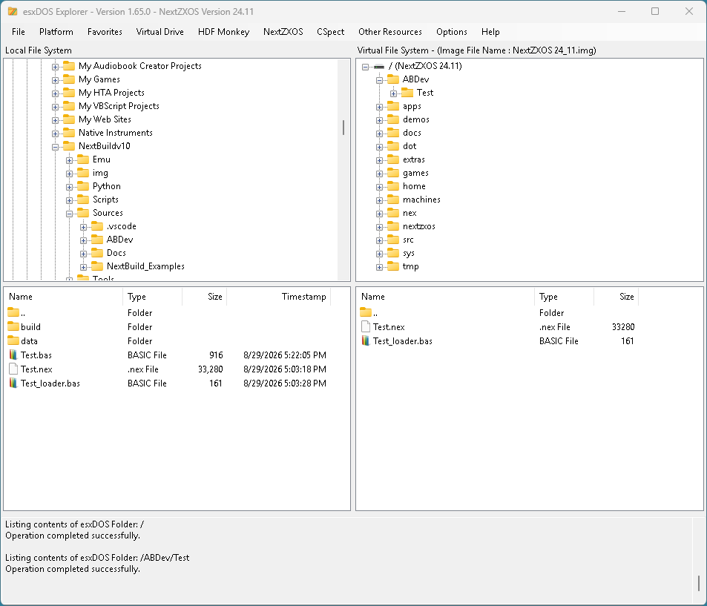The height and width of the screenshot is (606, 707).
Task: Expand the virtual Test folder node
Action: coord(394,93)
